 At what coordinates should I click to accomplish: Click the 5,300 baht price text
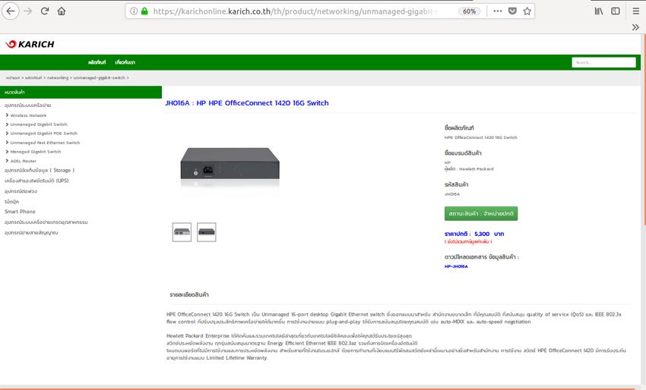474,234
